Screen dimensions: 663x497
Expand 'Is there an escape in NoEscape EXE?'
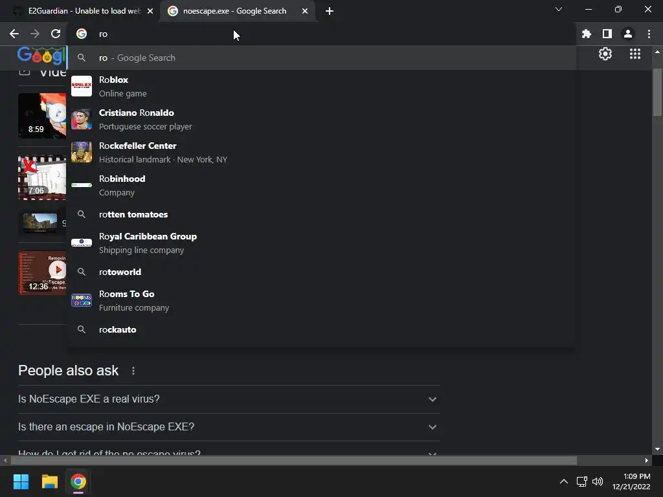click(x=229, y=427)
